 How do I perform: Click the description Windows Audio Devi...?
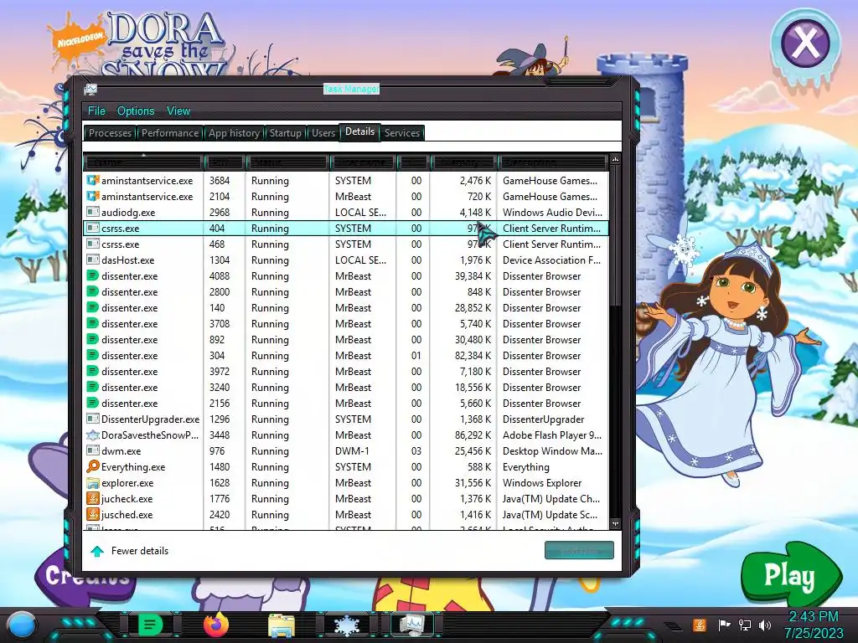553,212
